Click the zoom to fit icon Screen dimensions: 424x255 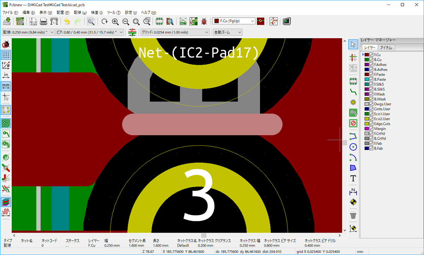click(136, 21)
